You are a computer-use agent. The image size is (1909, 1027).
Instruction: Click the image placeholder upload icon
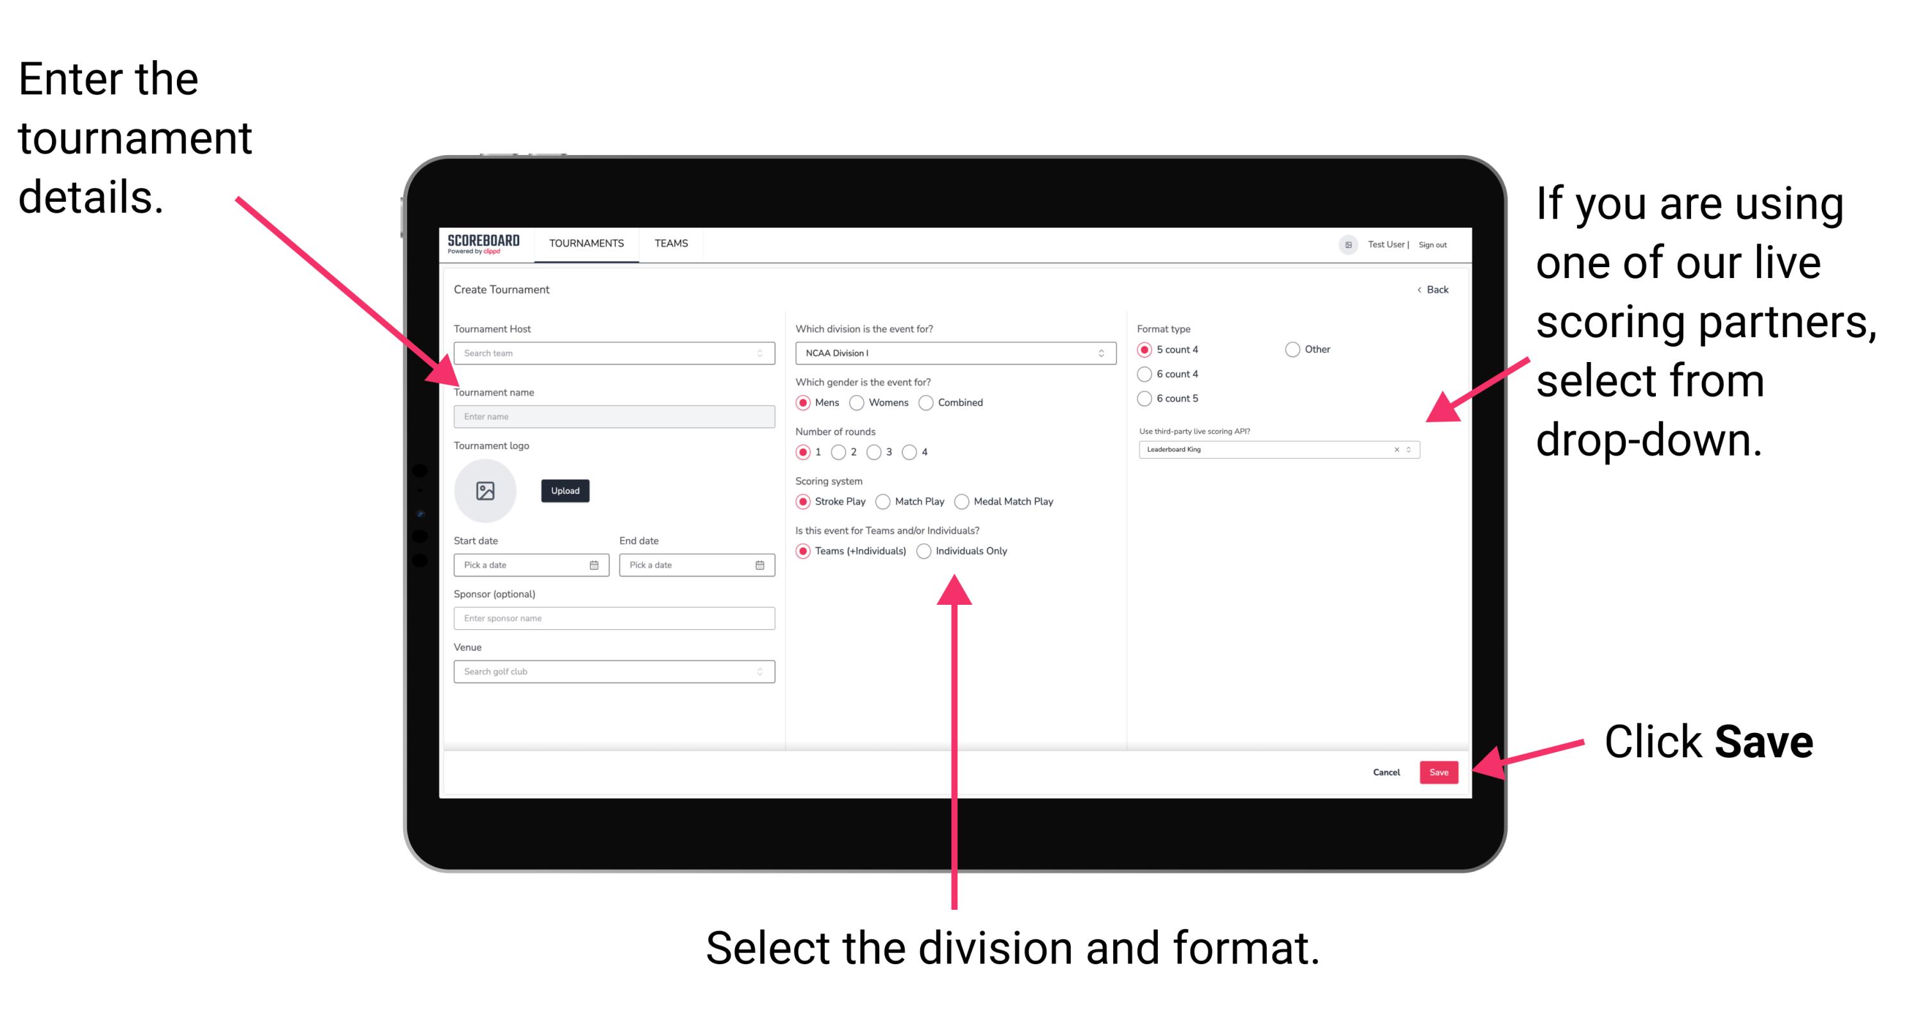tap(484, 491)
